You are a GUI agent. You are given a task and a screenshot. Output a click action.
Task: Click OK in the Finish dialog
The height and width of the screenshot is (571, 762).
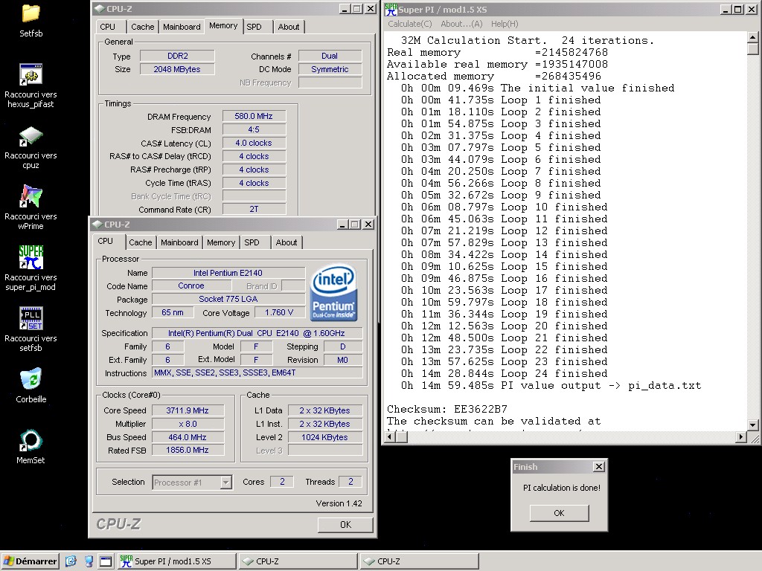coord(560,513)
